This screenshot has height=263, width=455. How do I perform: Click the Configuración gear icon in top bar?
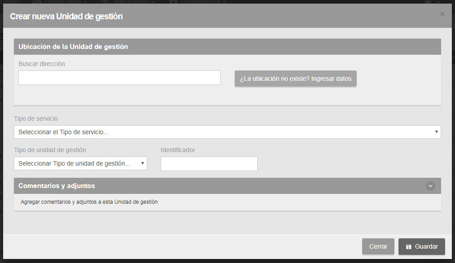pyautogui.click(x=173, y=2)
